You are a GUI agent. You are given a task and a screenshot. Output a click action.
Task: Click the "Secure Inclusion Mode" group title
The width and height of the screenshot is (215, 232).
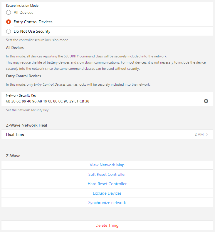(x=22, y=6)
